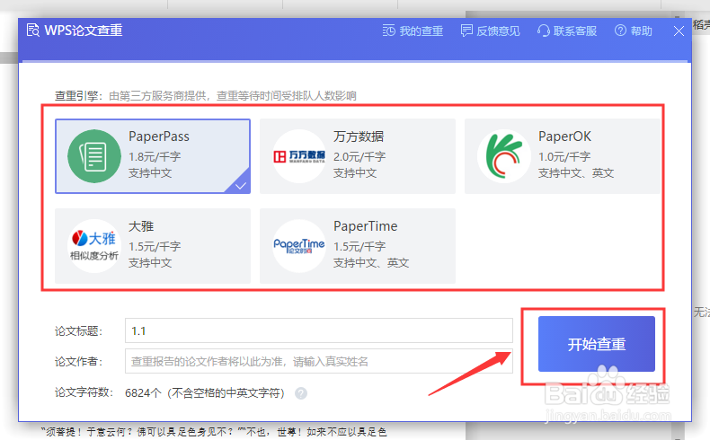The image size is (710, 440).
Task: Click the WPS论文查重 title icon
Action: pos(33,31)
